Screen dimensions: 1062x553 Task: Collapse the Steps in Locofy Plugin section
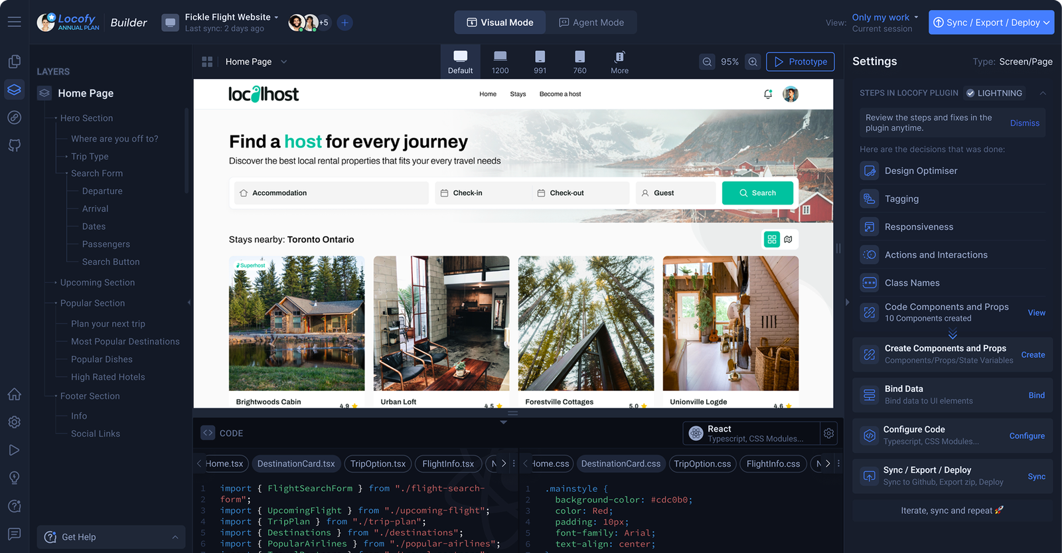[x=1043, y=93]
